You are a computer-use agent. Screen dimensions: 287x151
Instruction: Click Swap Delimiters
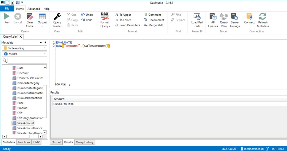(128, 25)
